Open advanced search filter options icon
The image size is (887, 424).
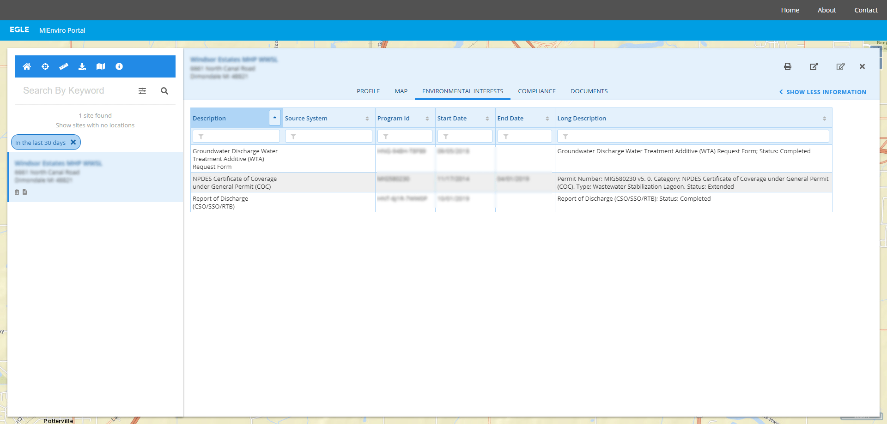[142, 91]
